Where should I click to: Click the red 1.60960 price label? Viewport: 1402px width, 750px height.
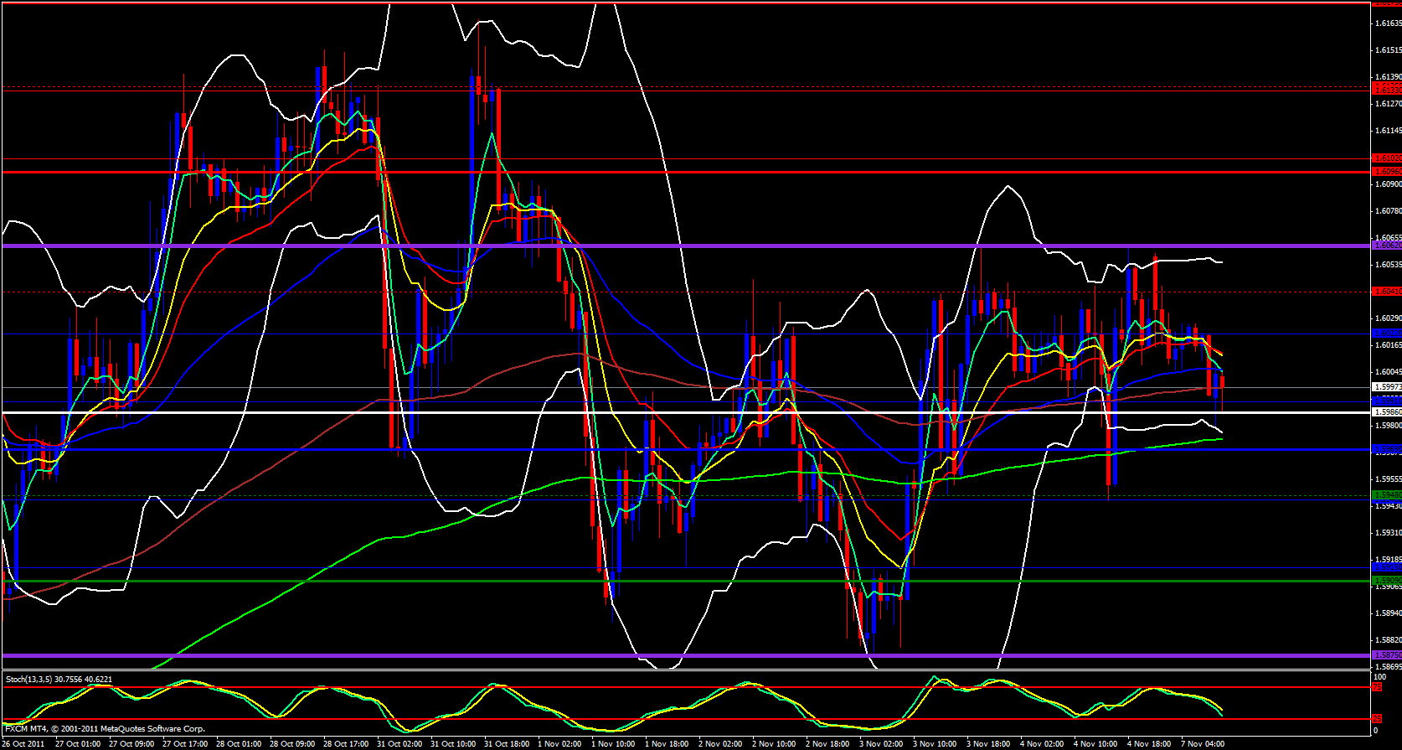(1386, 172)
